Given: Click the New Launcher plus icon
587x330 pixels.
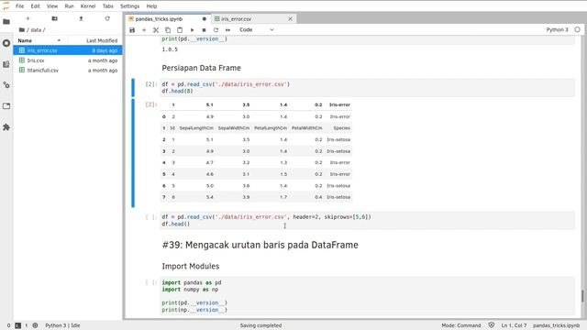Looking at the screenshot, I should [28, 18].
